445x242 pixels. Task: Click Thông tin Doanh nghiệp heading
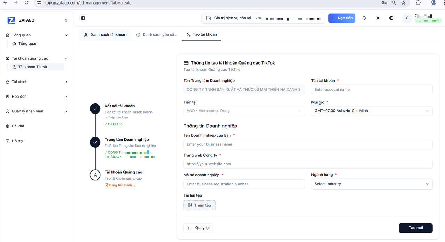point(210,126)
